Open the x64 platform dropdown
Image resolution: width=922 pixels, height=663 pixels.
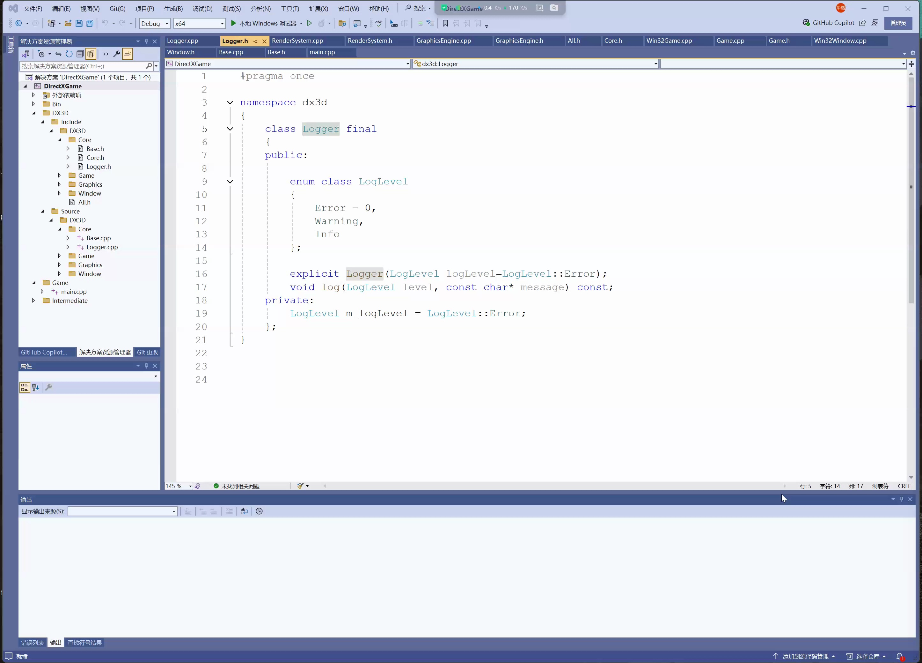pos(199,24)
